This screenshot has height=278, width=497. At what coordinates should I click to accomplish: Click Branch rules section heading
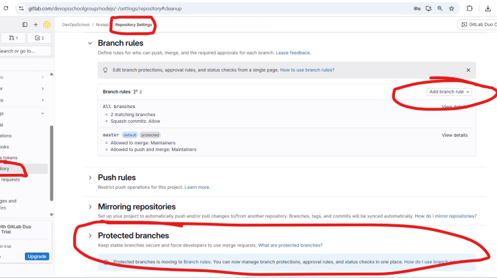120,43
